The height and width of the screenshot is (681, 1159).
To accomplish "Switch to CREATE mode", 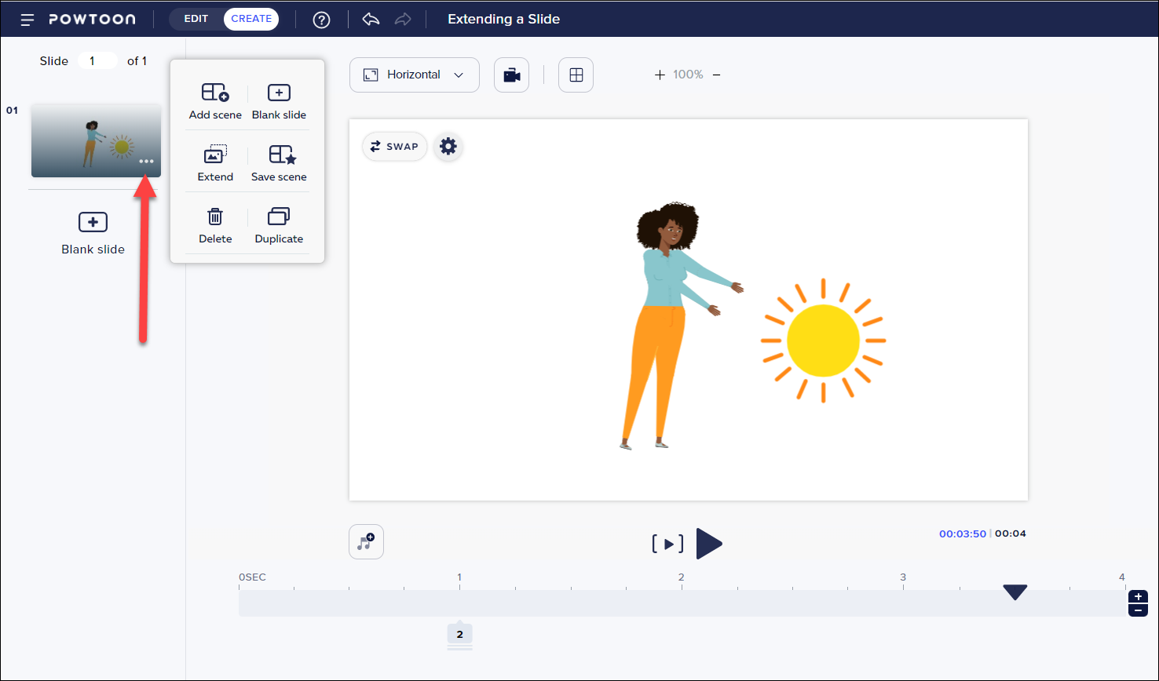I will coord(251,19).
